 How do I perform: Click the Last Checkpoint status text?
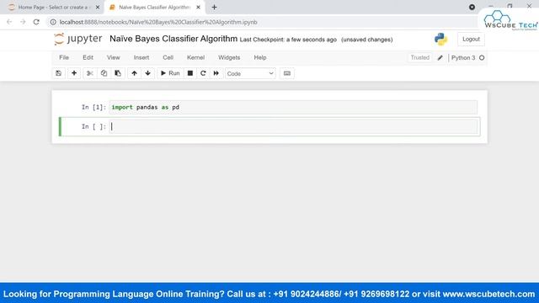tap(288, 40)
